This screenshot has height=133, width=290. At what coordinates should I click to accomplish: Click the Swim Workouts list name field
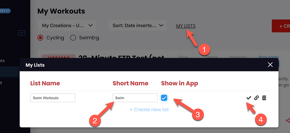click(53, 98)
